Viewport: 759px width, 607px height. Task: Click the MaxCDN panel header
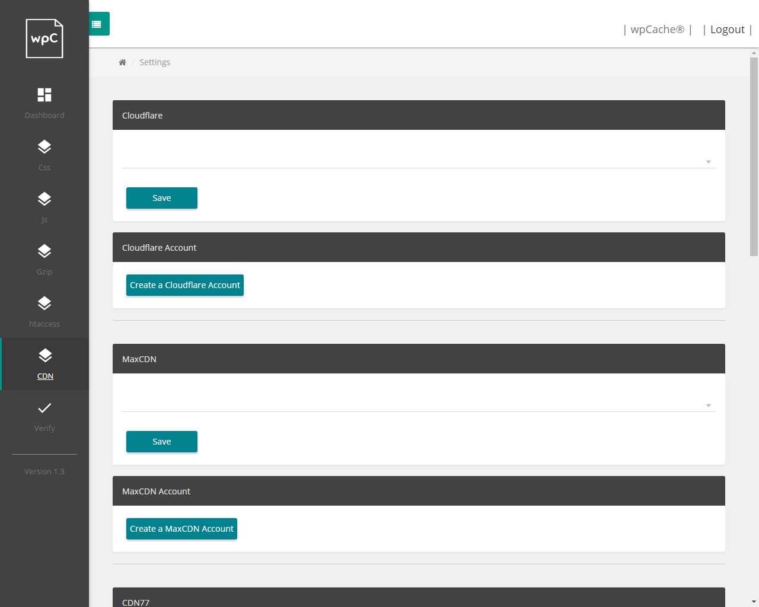(x=419, y=359)
